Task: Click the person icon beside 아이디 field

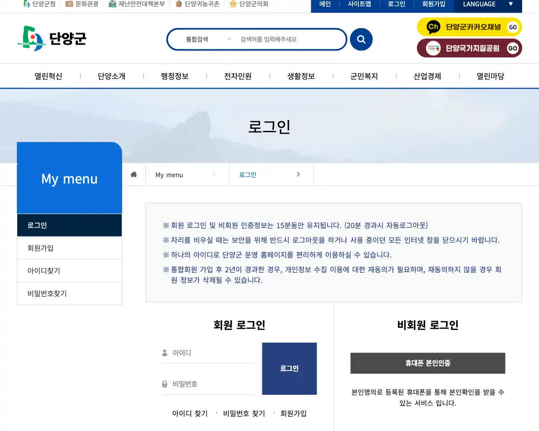Action: (164, 353)
